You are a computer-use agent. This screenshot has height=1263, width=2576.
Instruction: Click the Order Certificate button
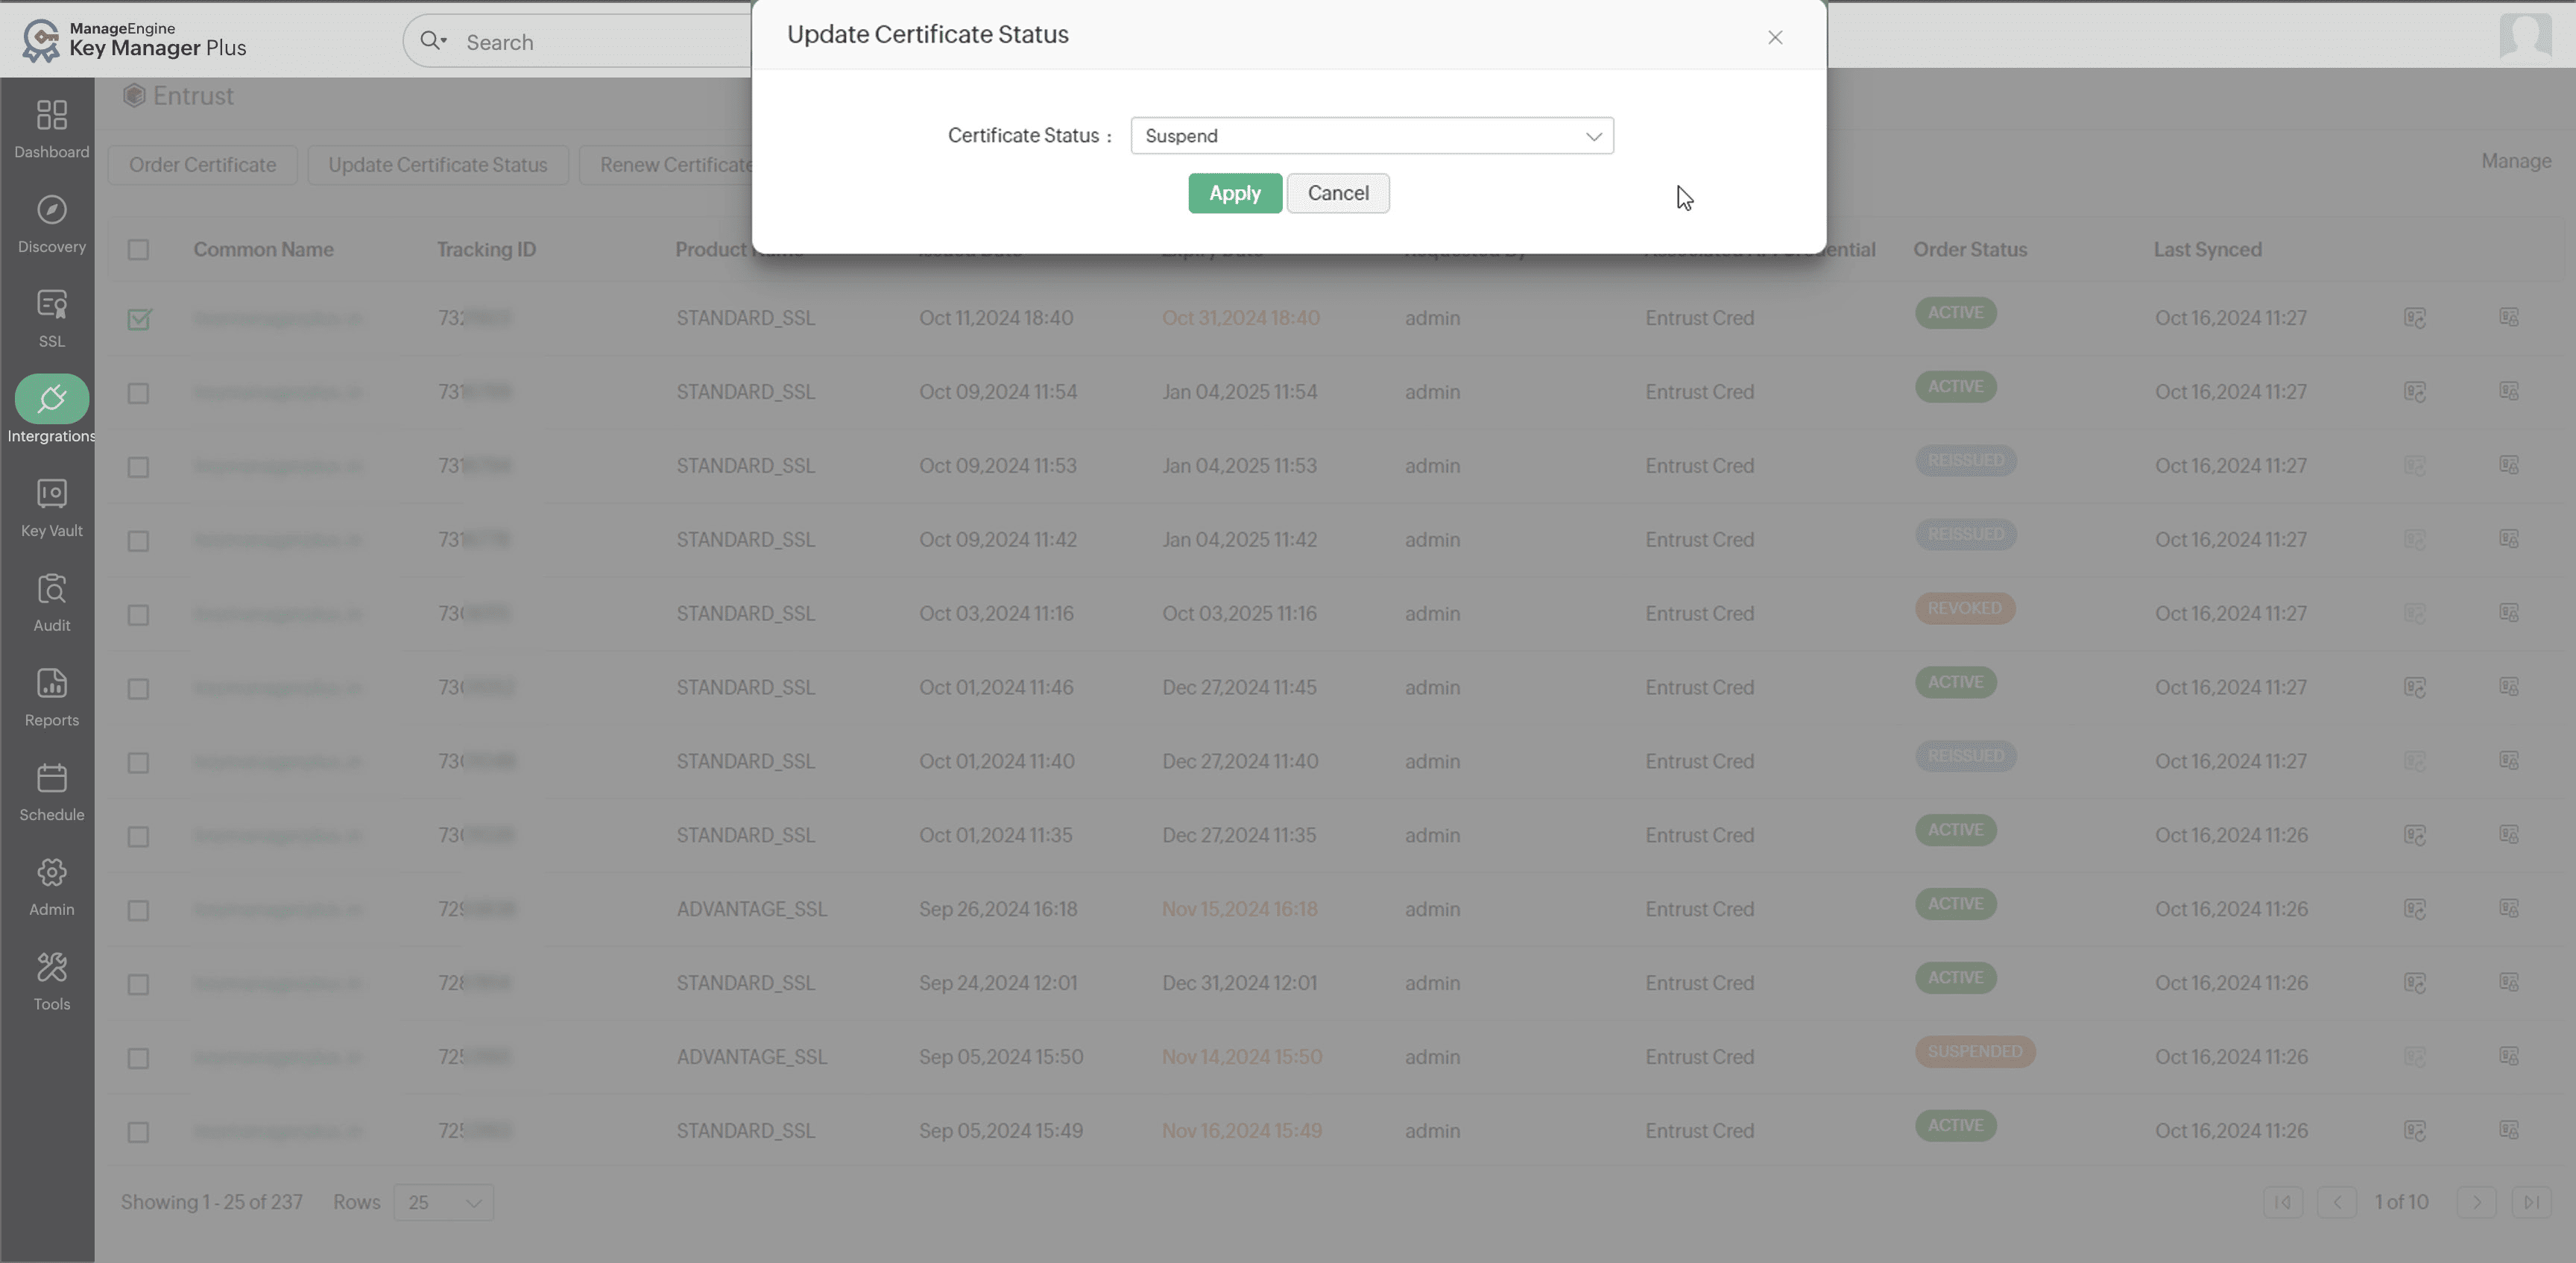pos(202,165)
